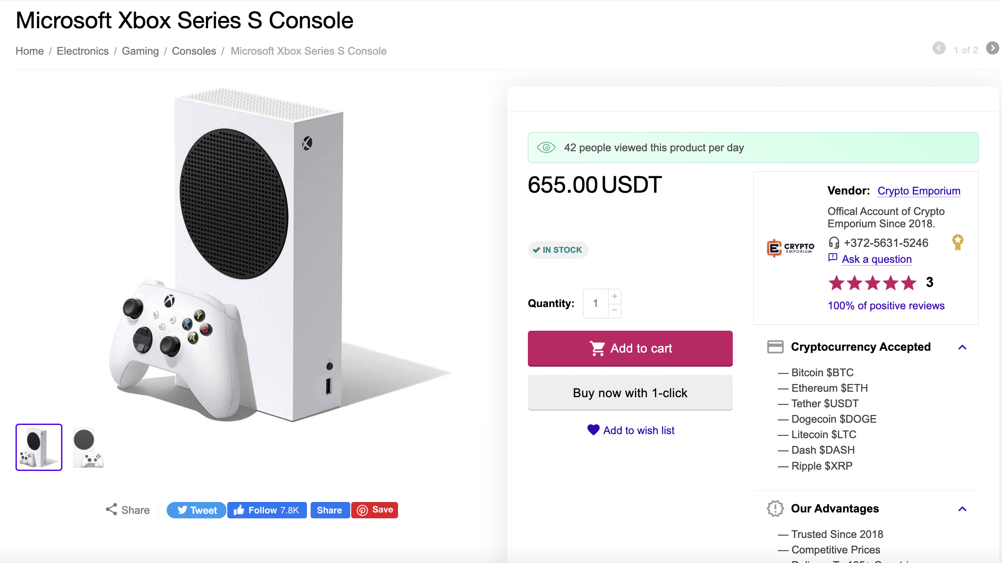Select the second product thumbnail image
1002x563 pixels.
coord(88,447)
